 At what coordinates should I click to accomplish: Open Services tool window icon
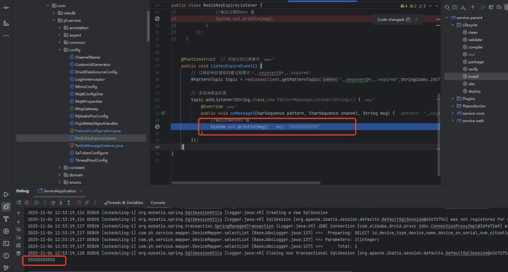point(6,231)
